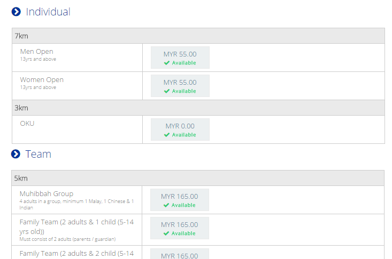This screenshot has height=259, width=392.
Task: Select Women Open MYR 55.00 ticket
Action: 180,86
